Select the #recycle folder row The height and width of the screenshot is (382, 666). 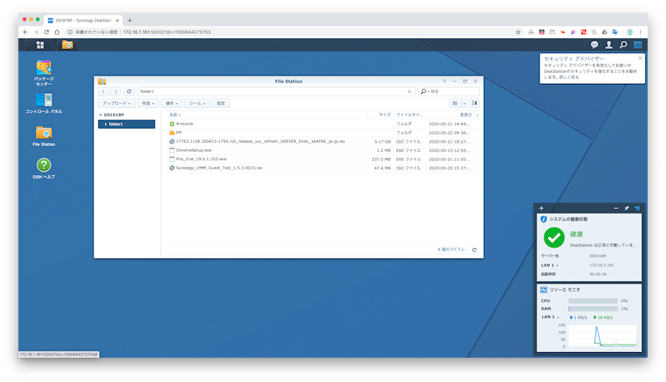pos(323,124)
